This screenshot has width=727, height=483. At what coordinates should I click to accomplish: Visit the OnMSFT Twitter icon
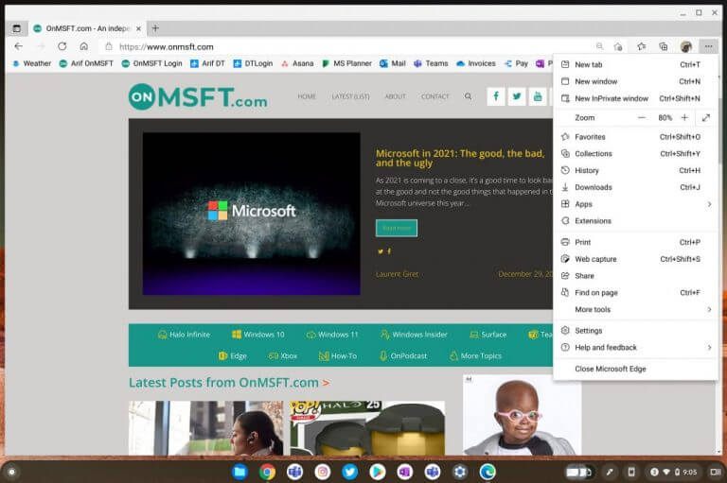[517, 96]
